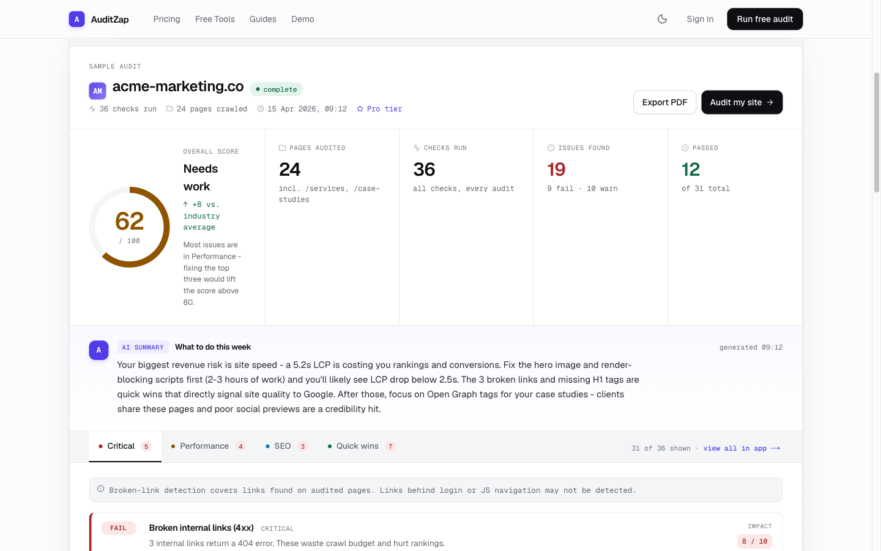Click the Pages Audited folder icon
Screen dimensions: 881x551
tap(282, 148)
